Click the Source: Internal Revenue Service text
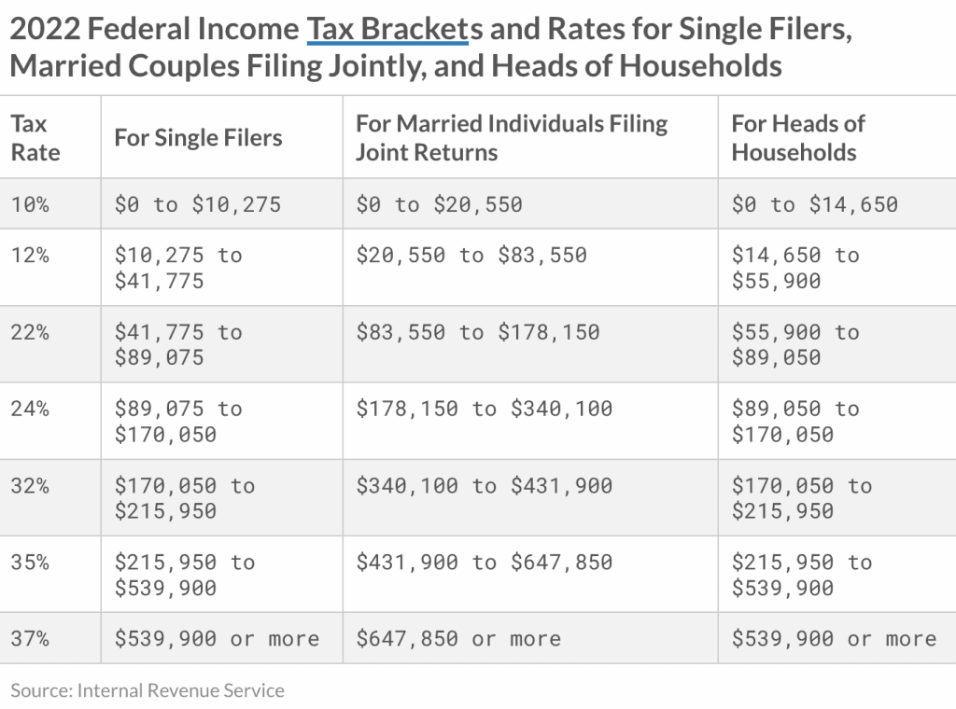956x709 pixels. tap(148, 690)
